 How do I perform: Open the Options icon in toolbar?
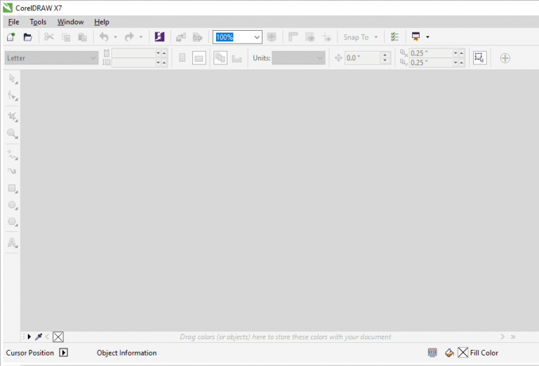(x=394, y=36)
